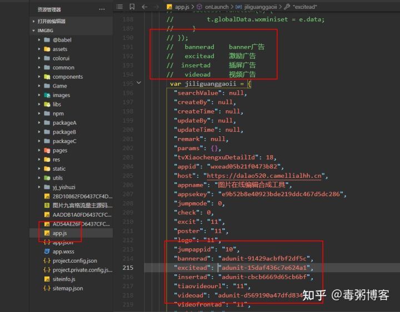This screenshot has width=400, height=312.
Task: Click the red pages folder icon
Action: [47, 150]
